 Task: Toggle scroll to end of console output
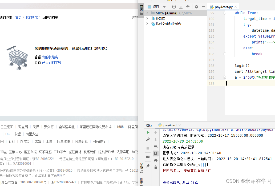pyautogui.click(x=156, y=153)
